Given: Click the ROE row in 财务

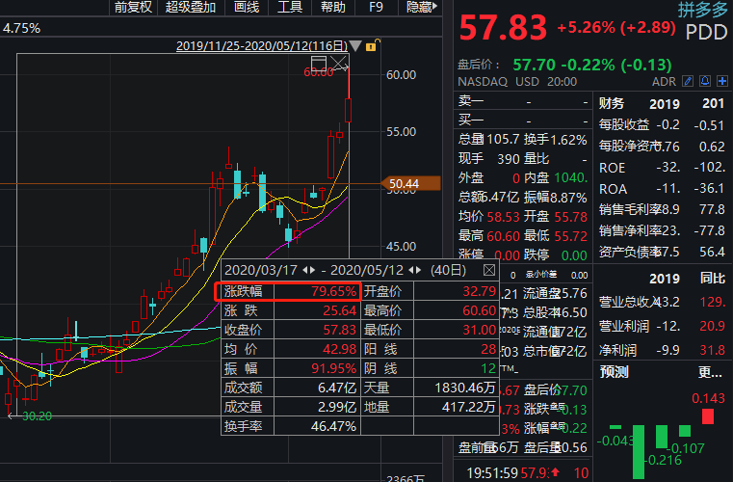Looking at the screenshot, I should coord(662,168).
